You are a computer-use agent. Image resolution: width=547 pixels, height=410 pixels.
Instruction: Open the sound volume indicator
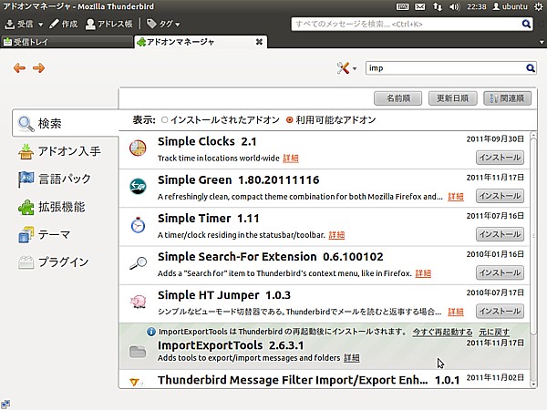coord(455,6)
